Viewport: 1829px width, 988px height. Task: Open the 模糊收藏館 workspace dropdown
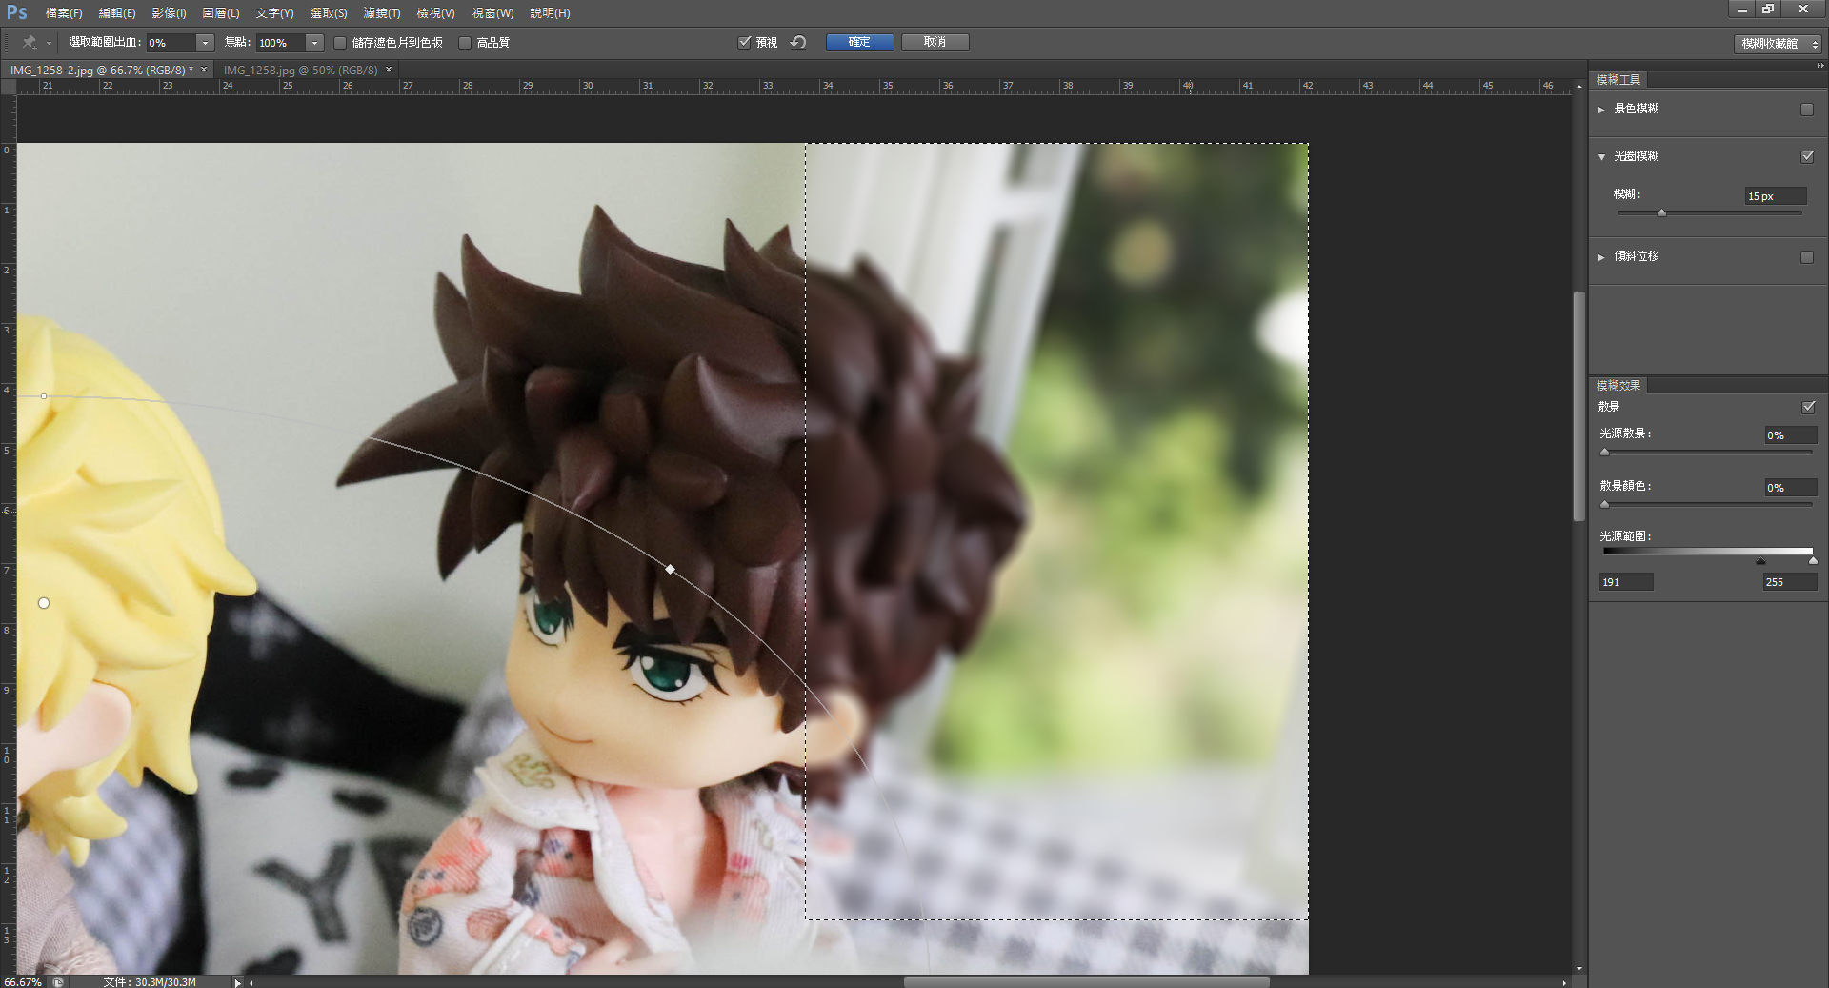pyautogui.click(x=1778, y=44)
